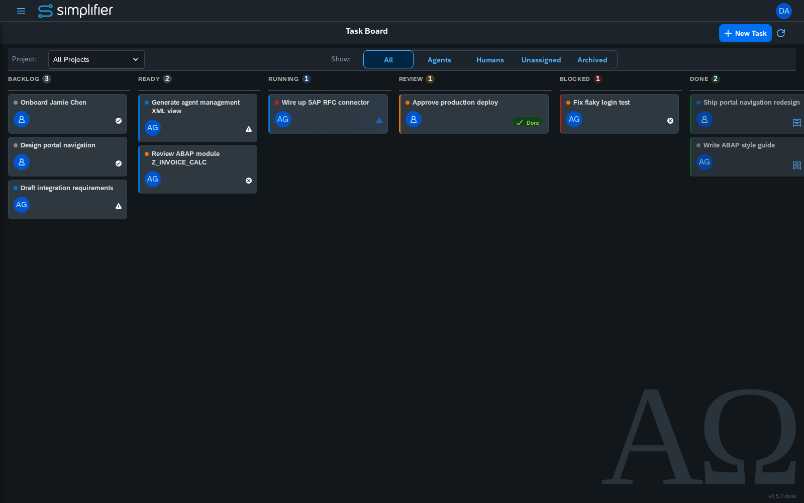Click AG avatar on Wire up SAP RFC connector
804x503 pixels.
[283, 120]
